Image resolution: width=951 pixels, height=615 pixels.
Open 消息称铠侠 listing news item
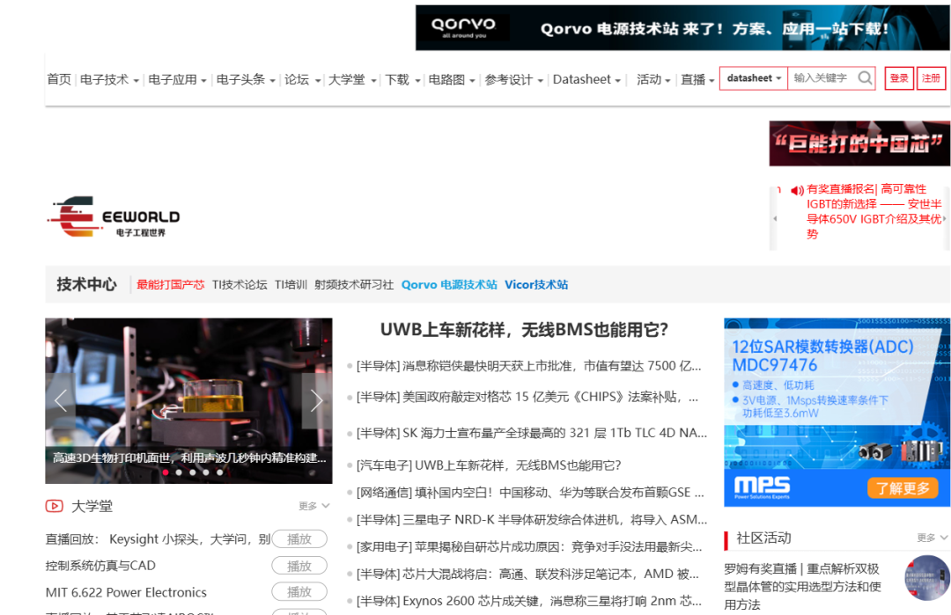pos(529,366)
